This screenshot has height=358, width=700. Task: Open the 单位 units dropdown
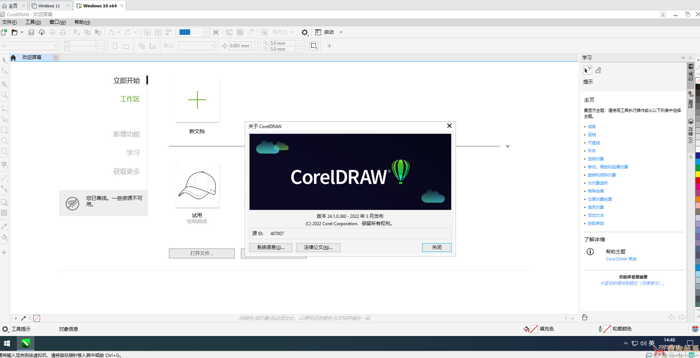click(x=197, y=46)
